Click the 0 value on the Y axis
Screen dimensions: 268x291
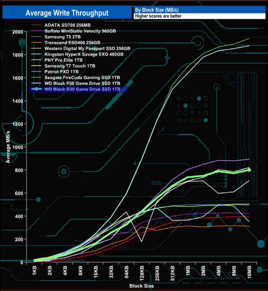click(x=22, y=263)
